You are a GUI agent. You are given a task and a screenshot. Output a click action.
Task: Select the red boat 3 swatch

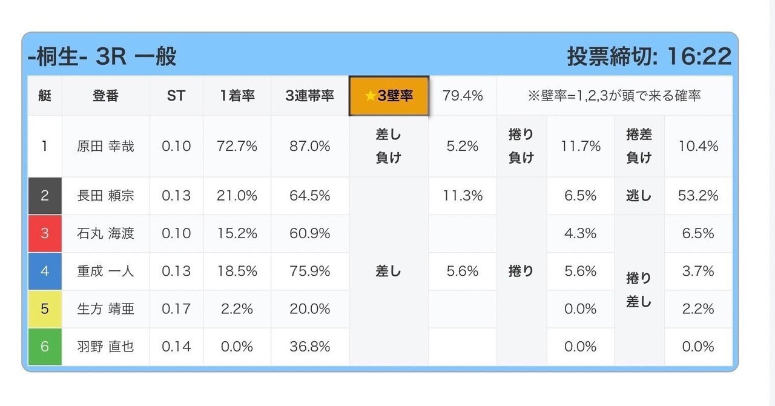(x=45, y=233)
